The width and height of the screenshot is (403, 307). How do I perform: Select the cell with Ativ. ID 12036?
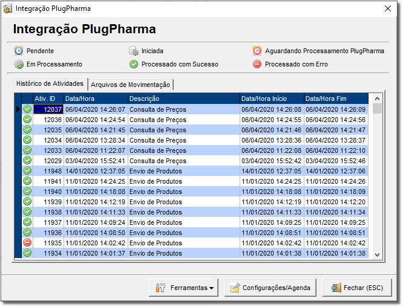point(48,120)
